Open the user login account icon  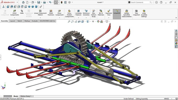pyautogui.click(x=156, y=2)
